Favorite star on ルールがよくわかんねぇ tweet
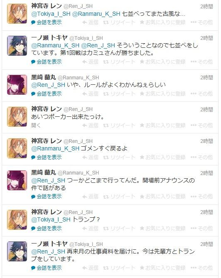This screenshot has width=221, height=278. 162,93
